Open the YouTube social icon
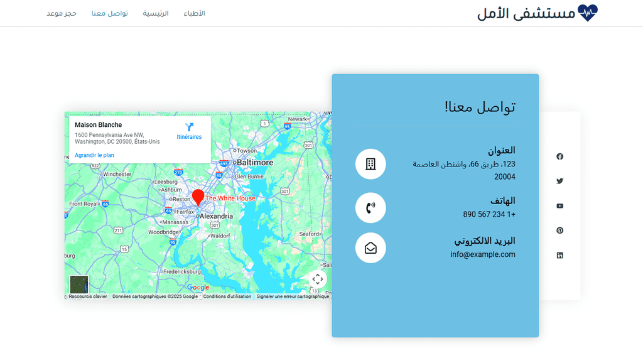 (x=559, y=206)
